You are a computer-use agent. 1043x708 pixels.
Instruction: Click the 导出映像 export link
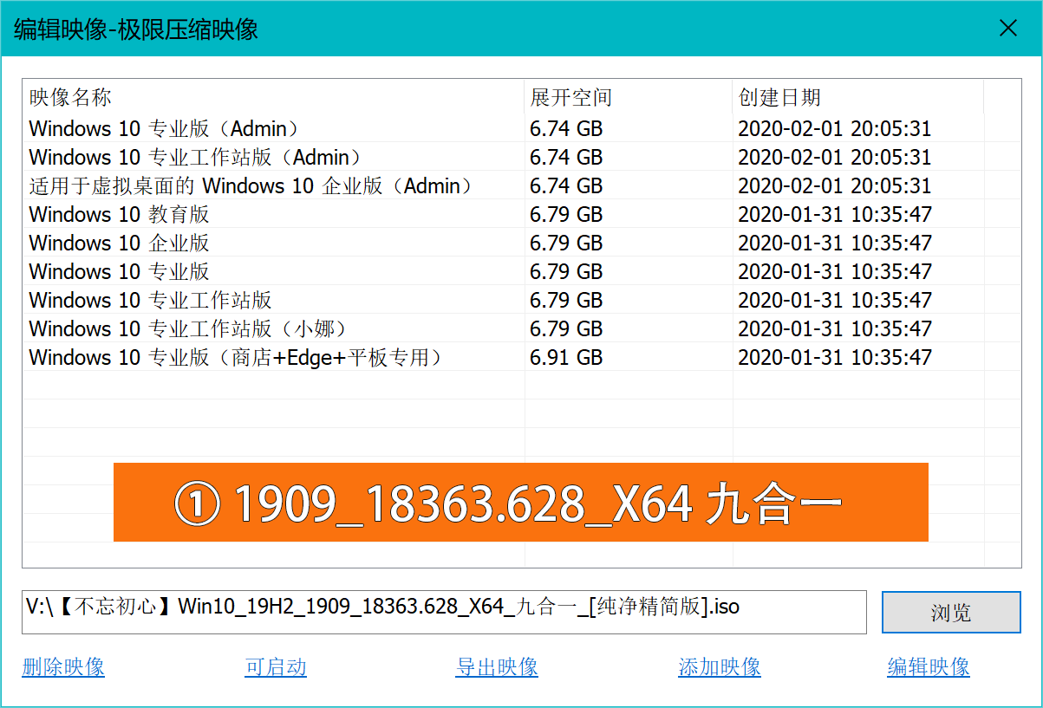[x=497, y=667]
